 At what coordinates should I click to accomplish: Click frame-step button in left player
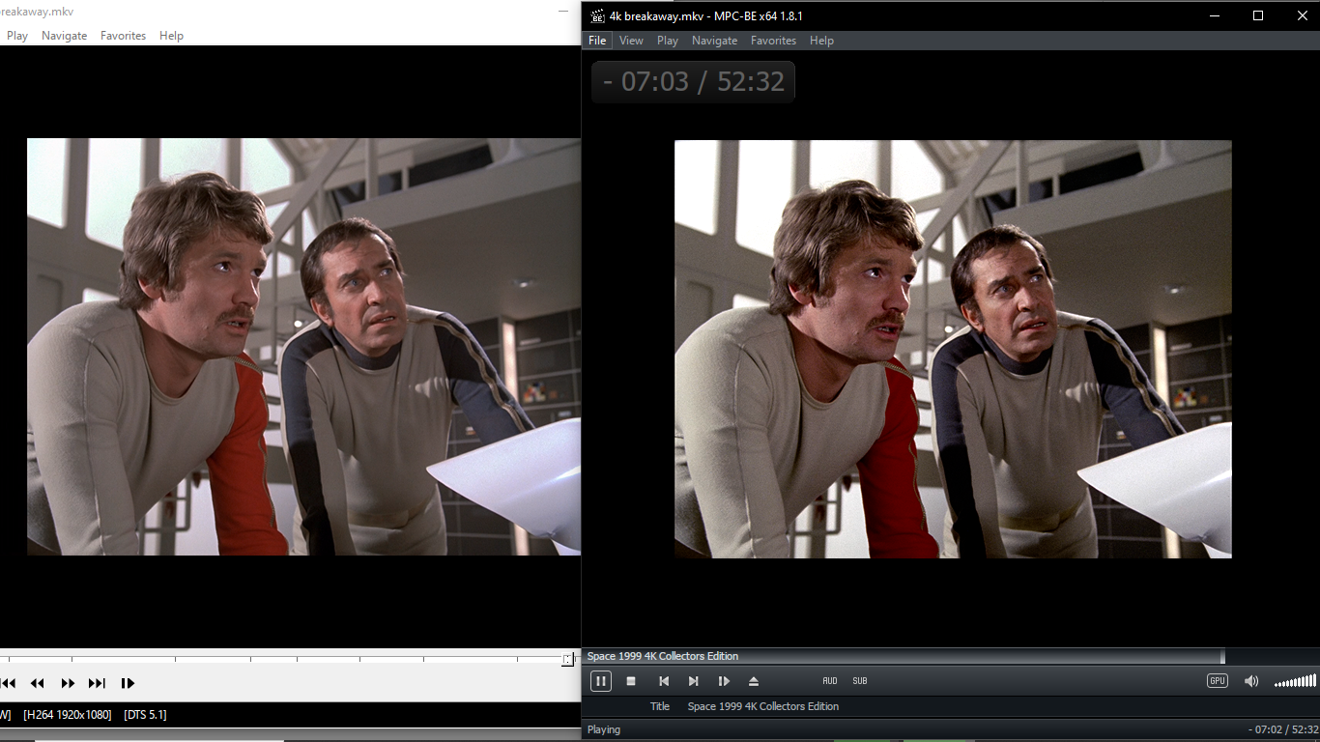pyautogui.click(x=128, y=683)
